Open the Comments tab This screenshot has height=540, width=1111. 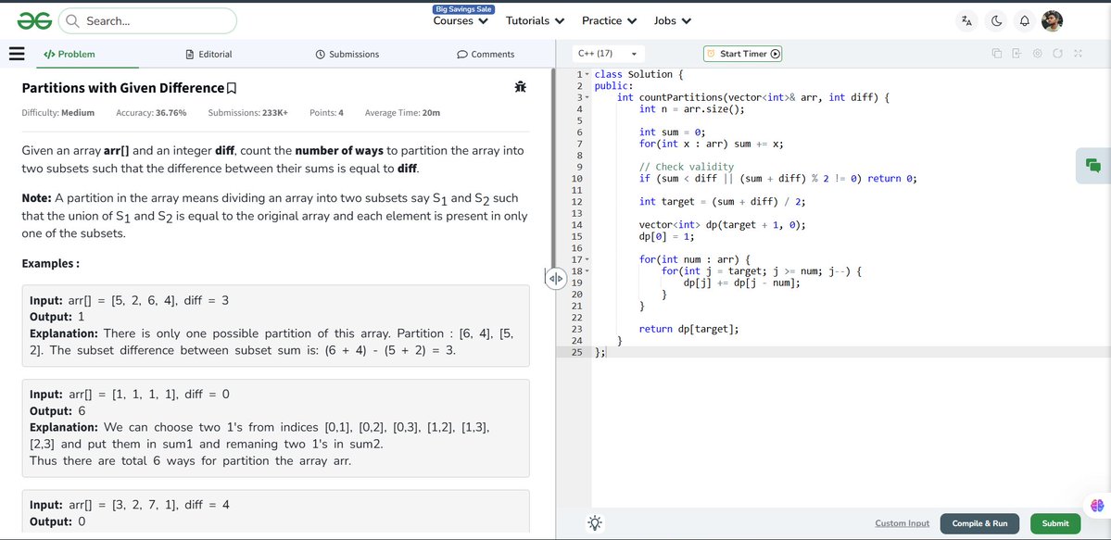(x=486, y=54)
